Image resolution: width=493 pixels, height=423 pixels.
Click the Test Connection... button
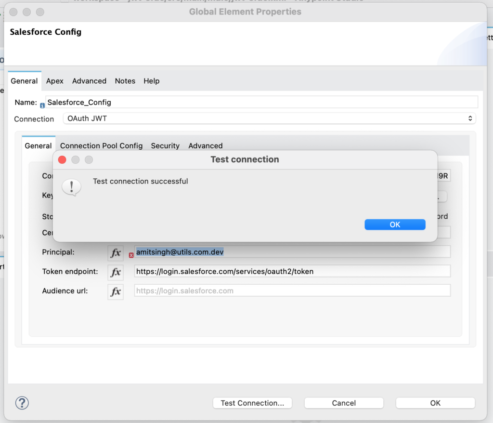pyautogui.click(x=252, y=403)
